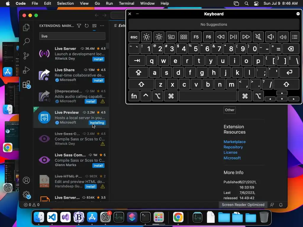This screenshot has width=303, height=227.
Task: Select the Live Sass Compiler Ritwick Dey entry
Action: coord(71,139)
